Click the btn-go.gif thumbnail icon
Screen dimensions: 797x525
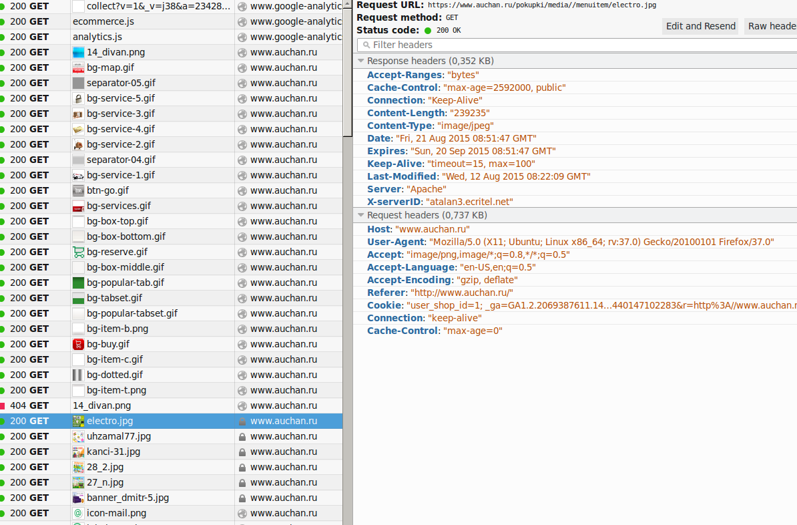pos(78,191)
